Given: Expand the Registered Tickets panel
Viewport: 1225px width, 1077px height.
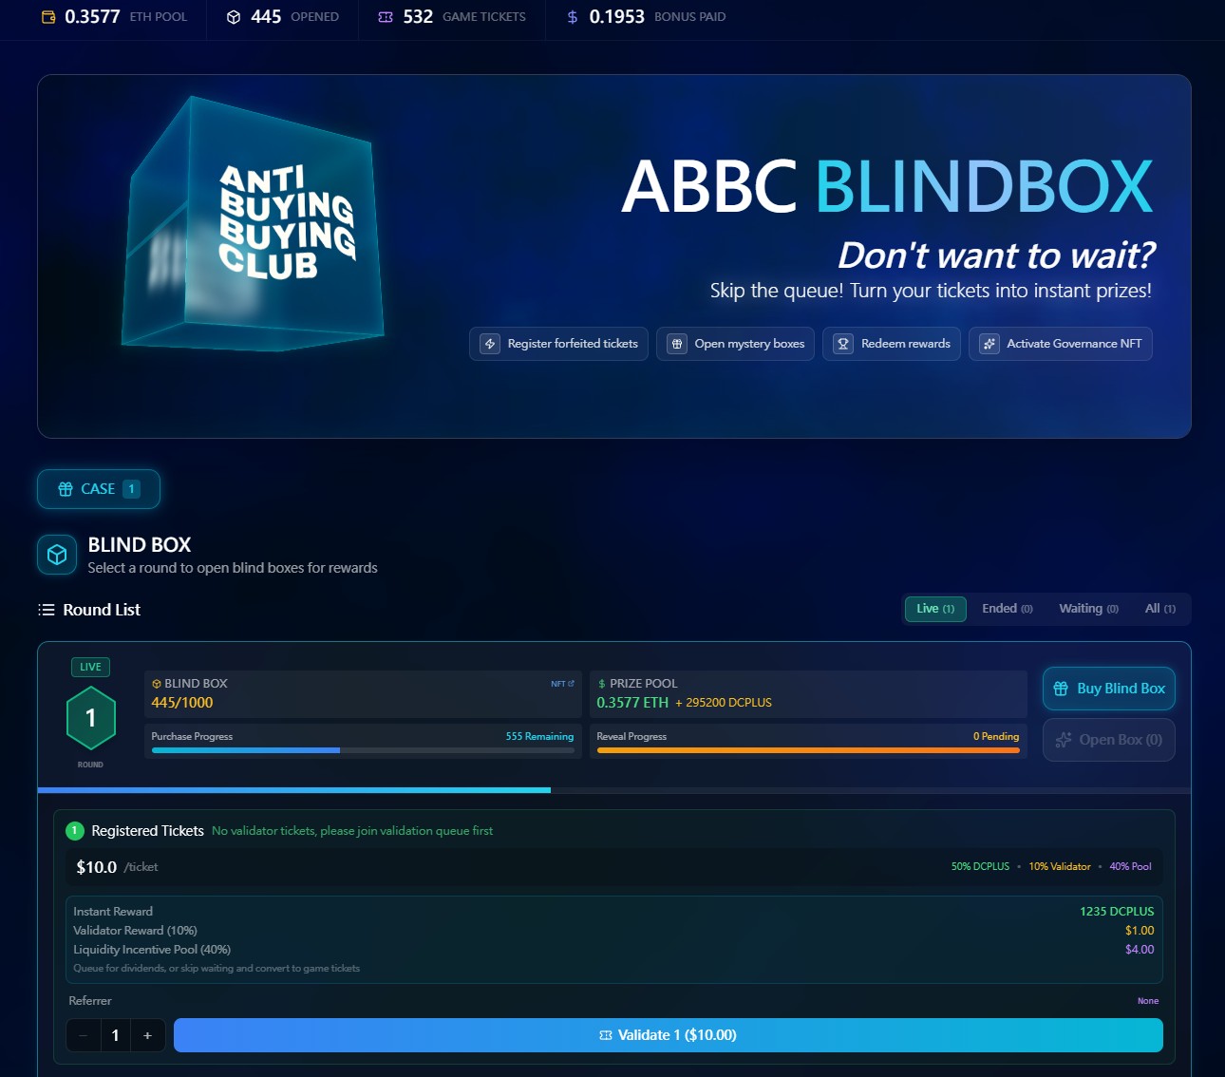Looking at the screenshot, I should pos(147,830).
